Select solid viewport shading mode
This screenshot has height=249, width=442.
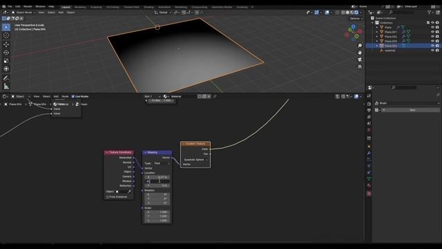pyautogui.click(x=347, y=12)
